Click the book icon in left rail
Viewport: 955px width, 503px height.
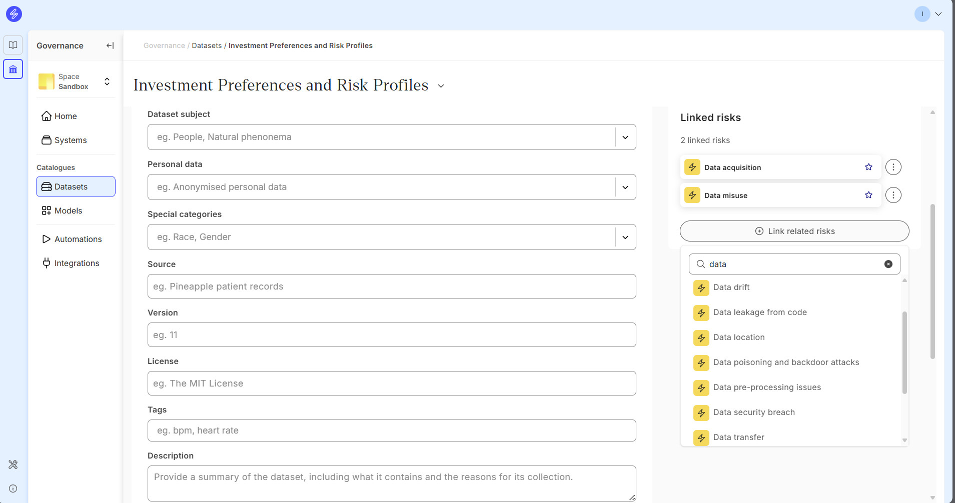(x=13, y=45)
